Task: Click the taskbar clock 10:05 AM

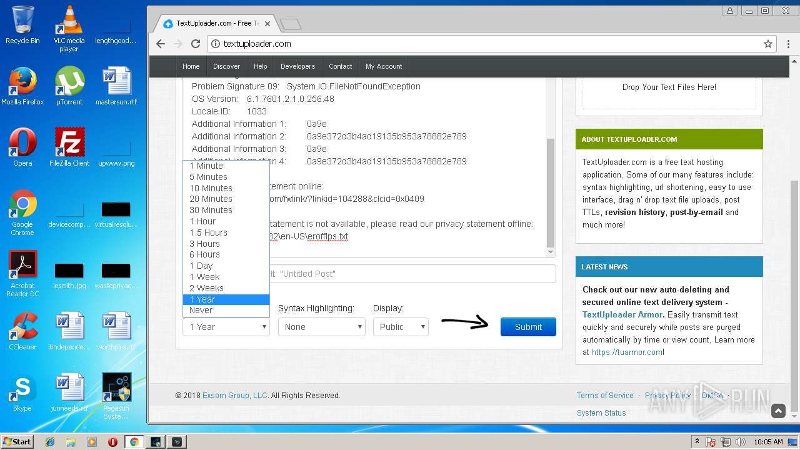Action: tap(768, 442)
